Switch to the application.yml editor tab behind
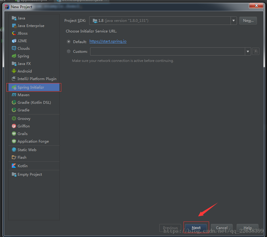 point(32,1)
